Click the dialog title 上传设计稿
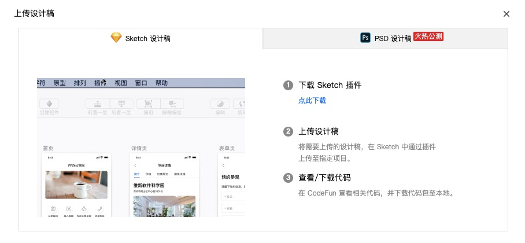 (34, 14)
